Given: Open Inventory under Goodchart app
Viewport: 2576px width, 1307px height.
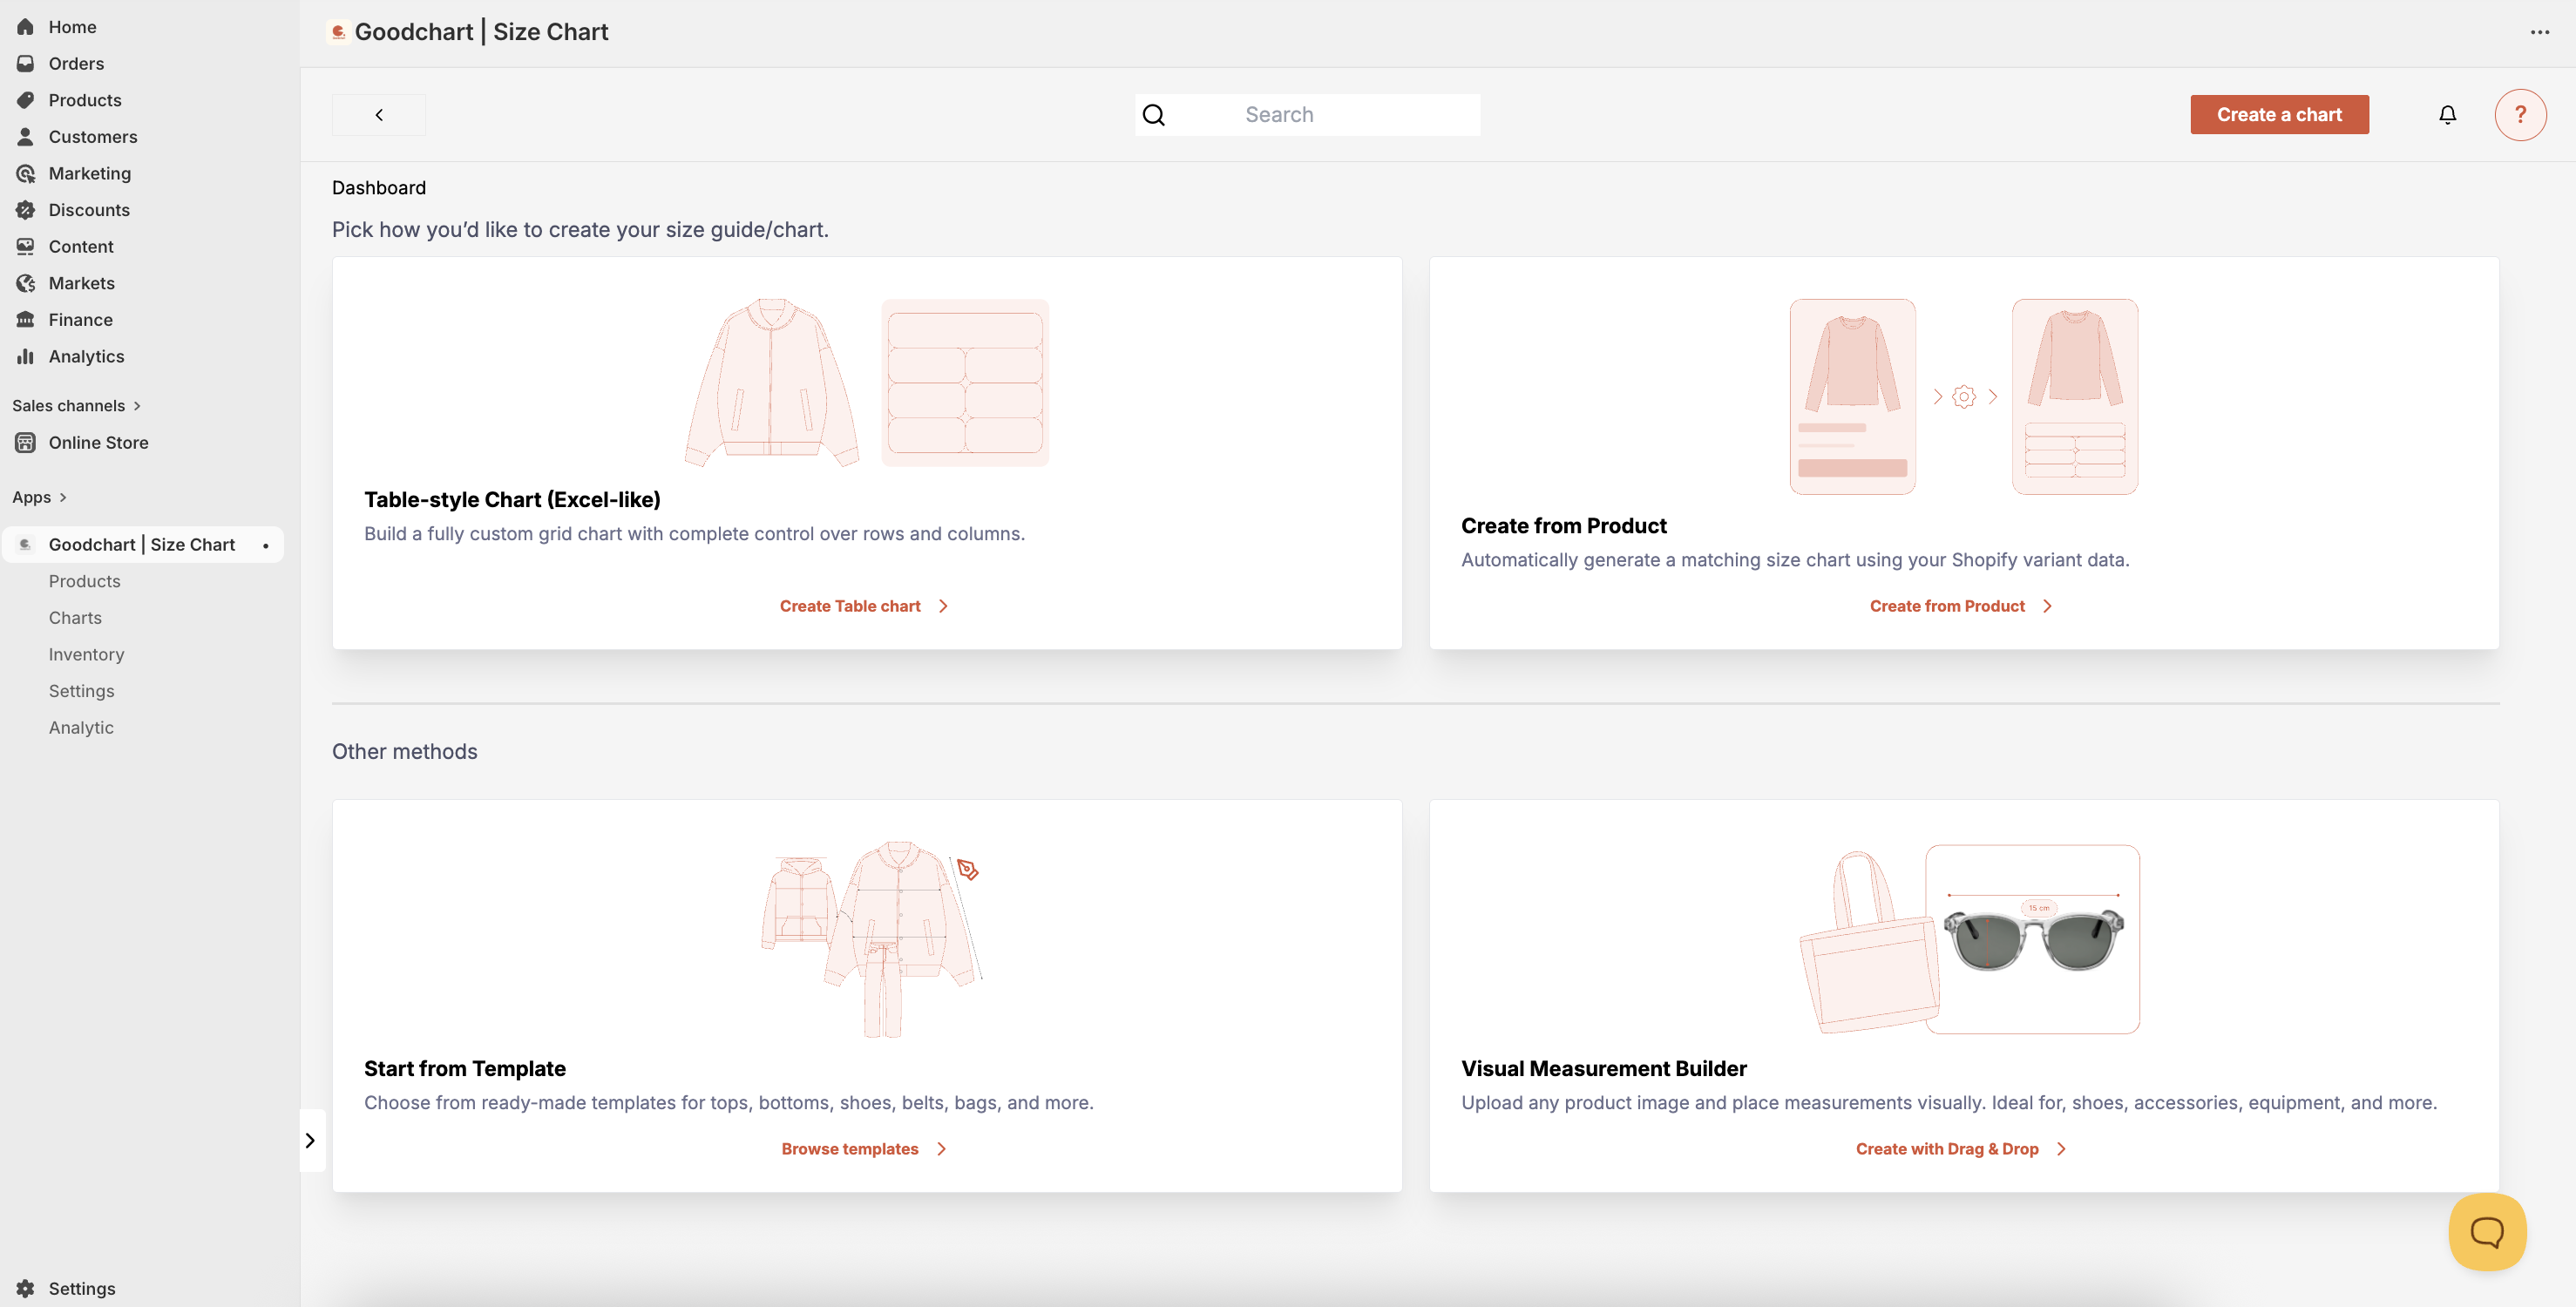Looking at the screenshot, I should click(x=86, y=654).
